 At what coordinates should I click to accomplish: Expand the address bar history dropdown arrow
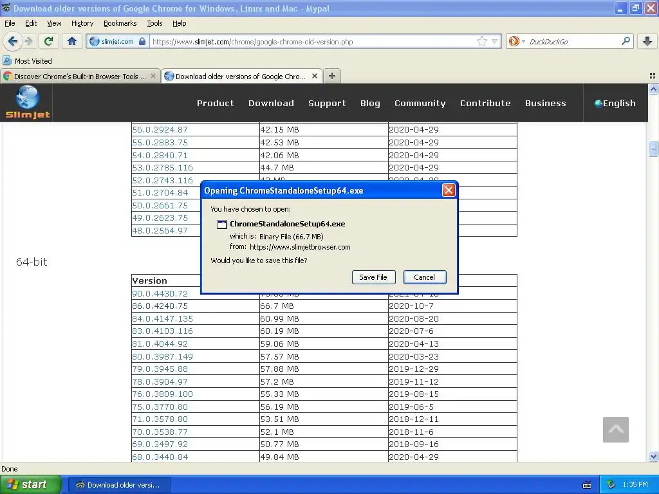pos(495,41)
